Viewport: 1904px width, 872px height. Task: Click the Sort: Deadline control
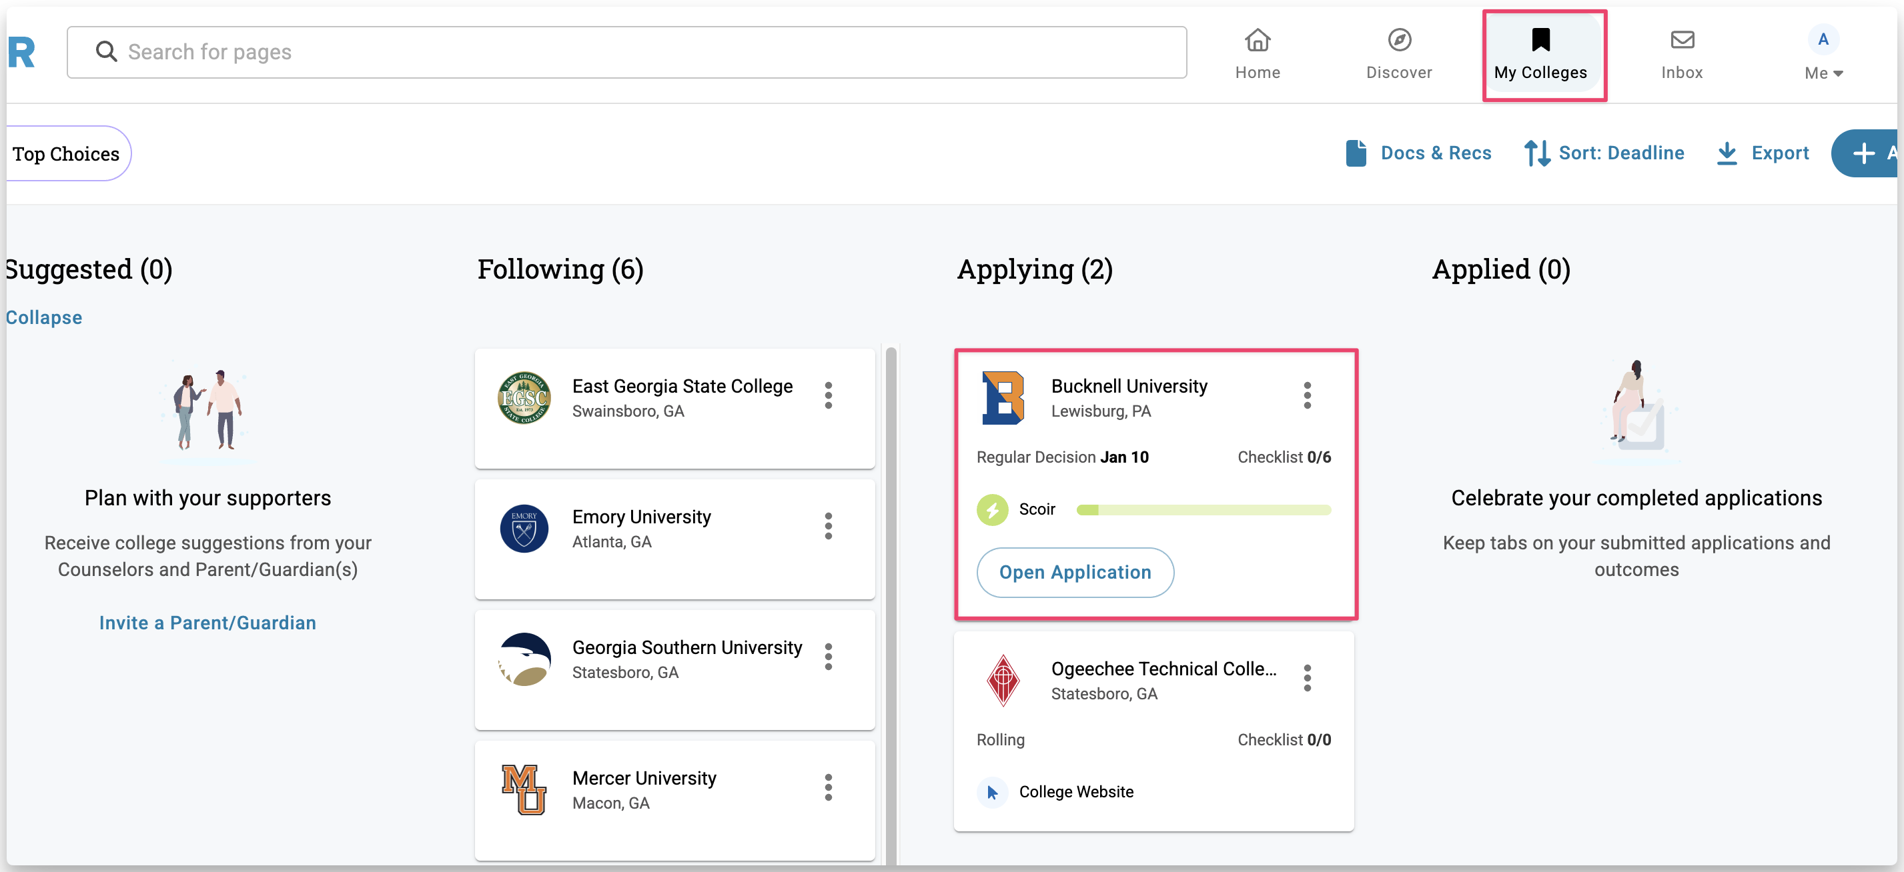tap(1604, 153)
